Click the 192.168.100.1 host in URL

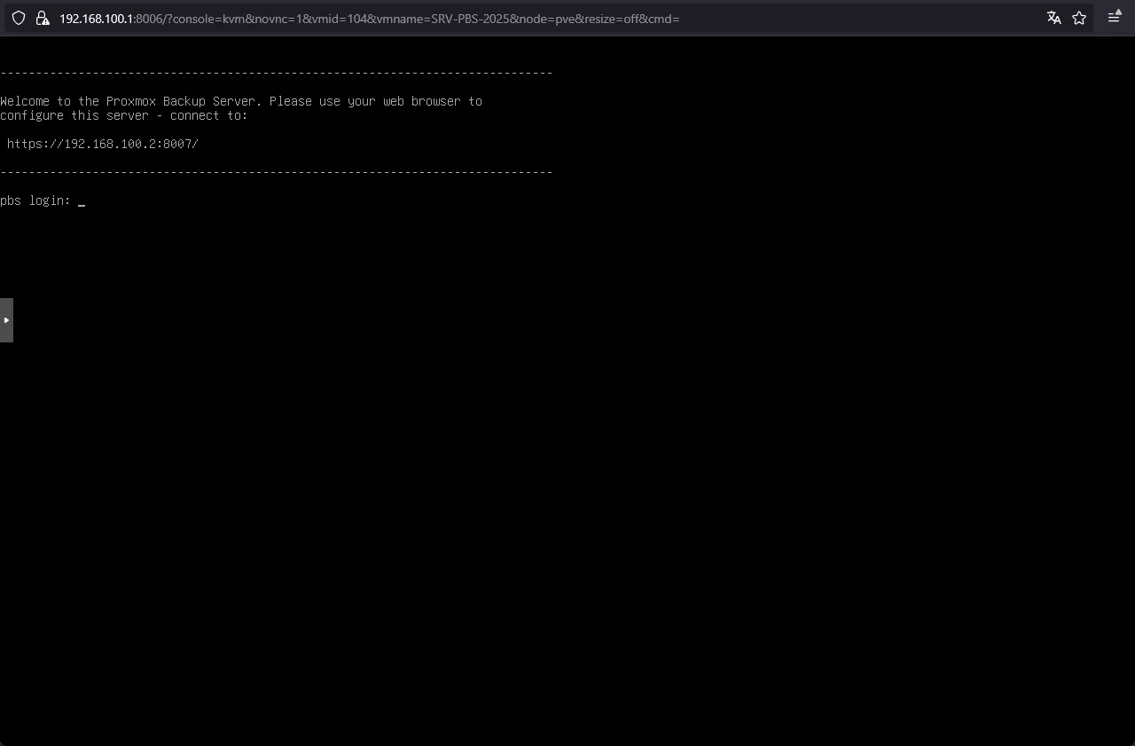click(96, 18)
